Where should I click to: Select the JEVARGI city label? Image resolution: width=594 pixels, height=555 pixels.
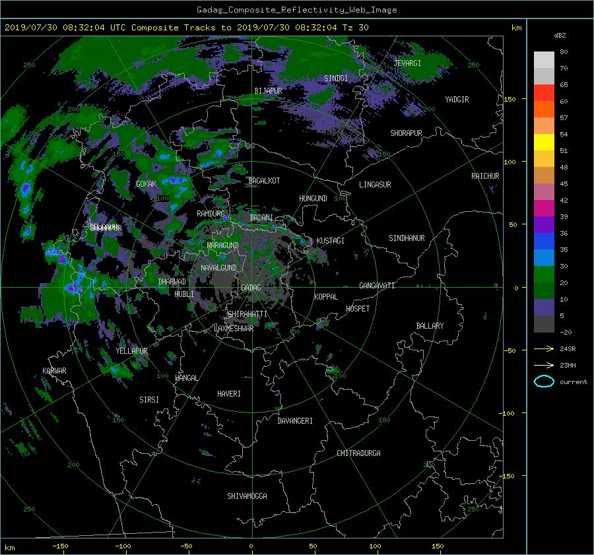tap(407, 63)
